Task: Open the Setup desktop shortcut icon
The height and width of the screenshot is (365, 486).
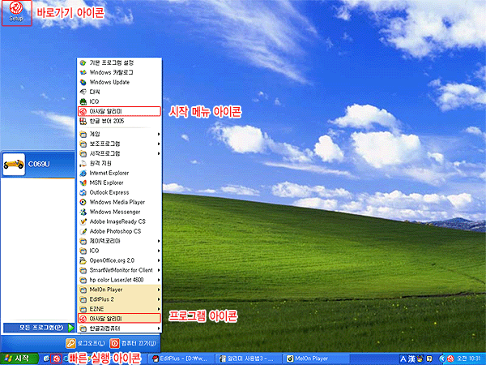Action: pos(16,12)
